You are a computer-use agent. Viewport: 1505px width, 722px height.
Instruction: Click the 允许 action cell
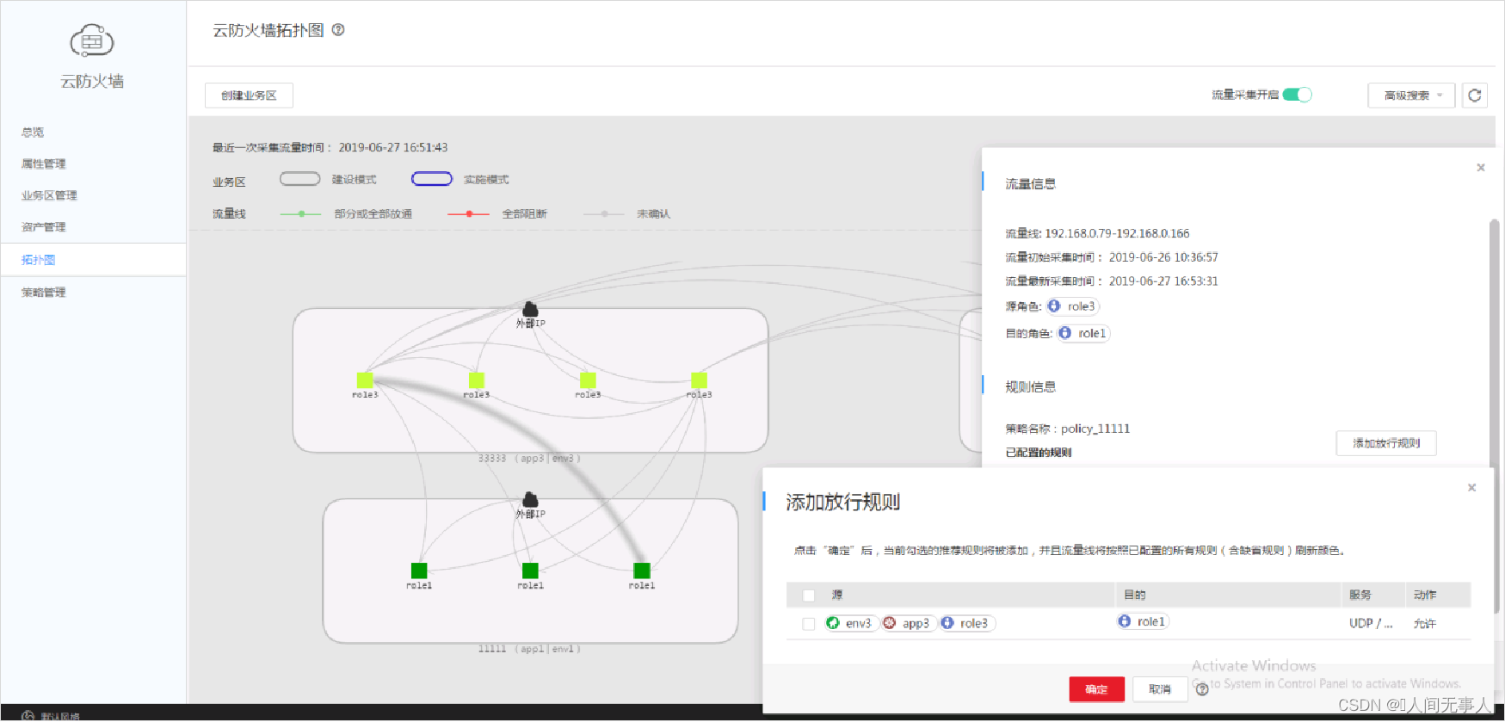click(x=1424, y=623)
